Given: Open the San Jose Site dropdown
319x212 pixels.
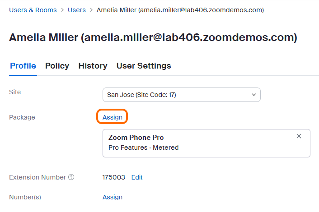Looking at the screenshot, I should 182,95.
